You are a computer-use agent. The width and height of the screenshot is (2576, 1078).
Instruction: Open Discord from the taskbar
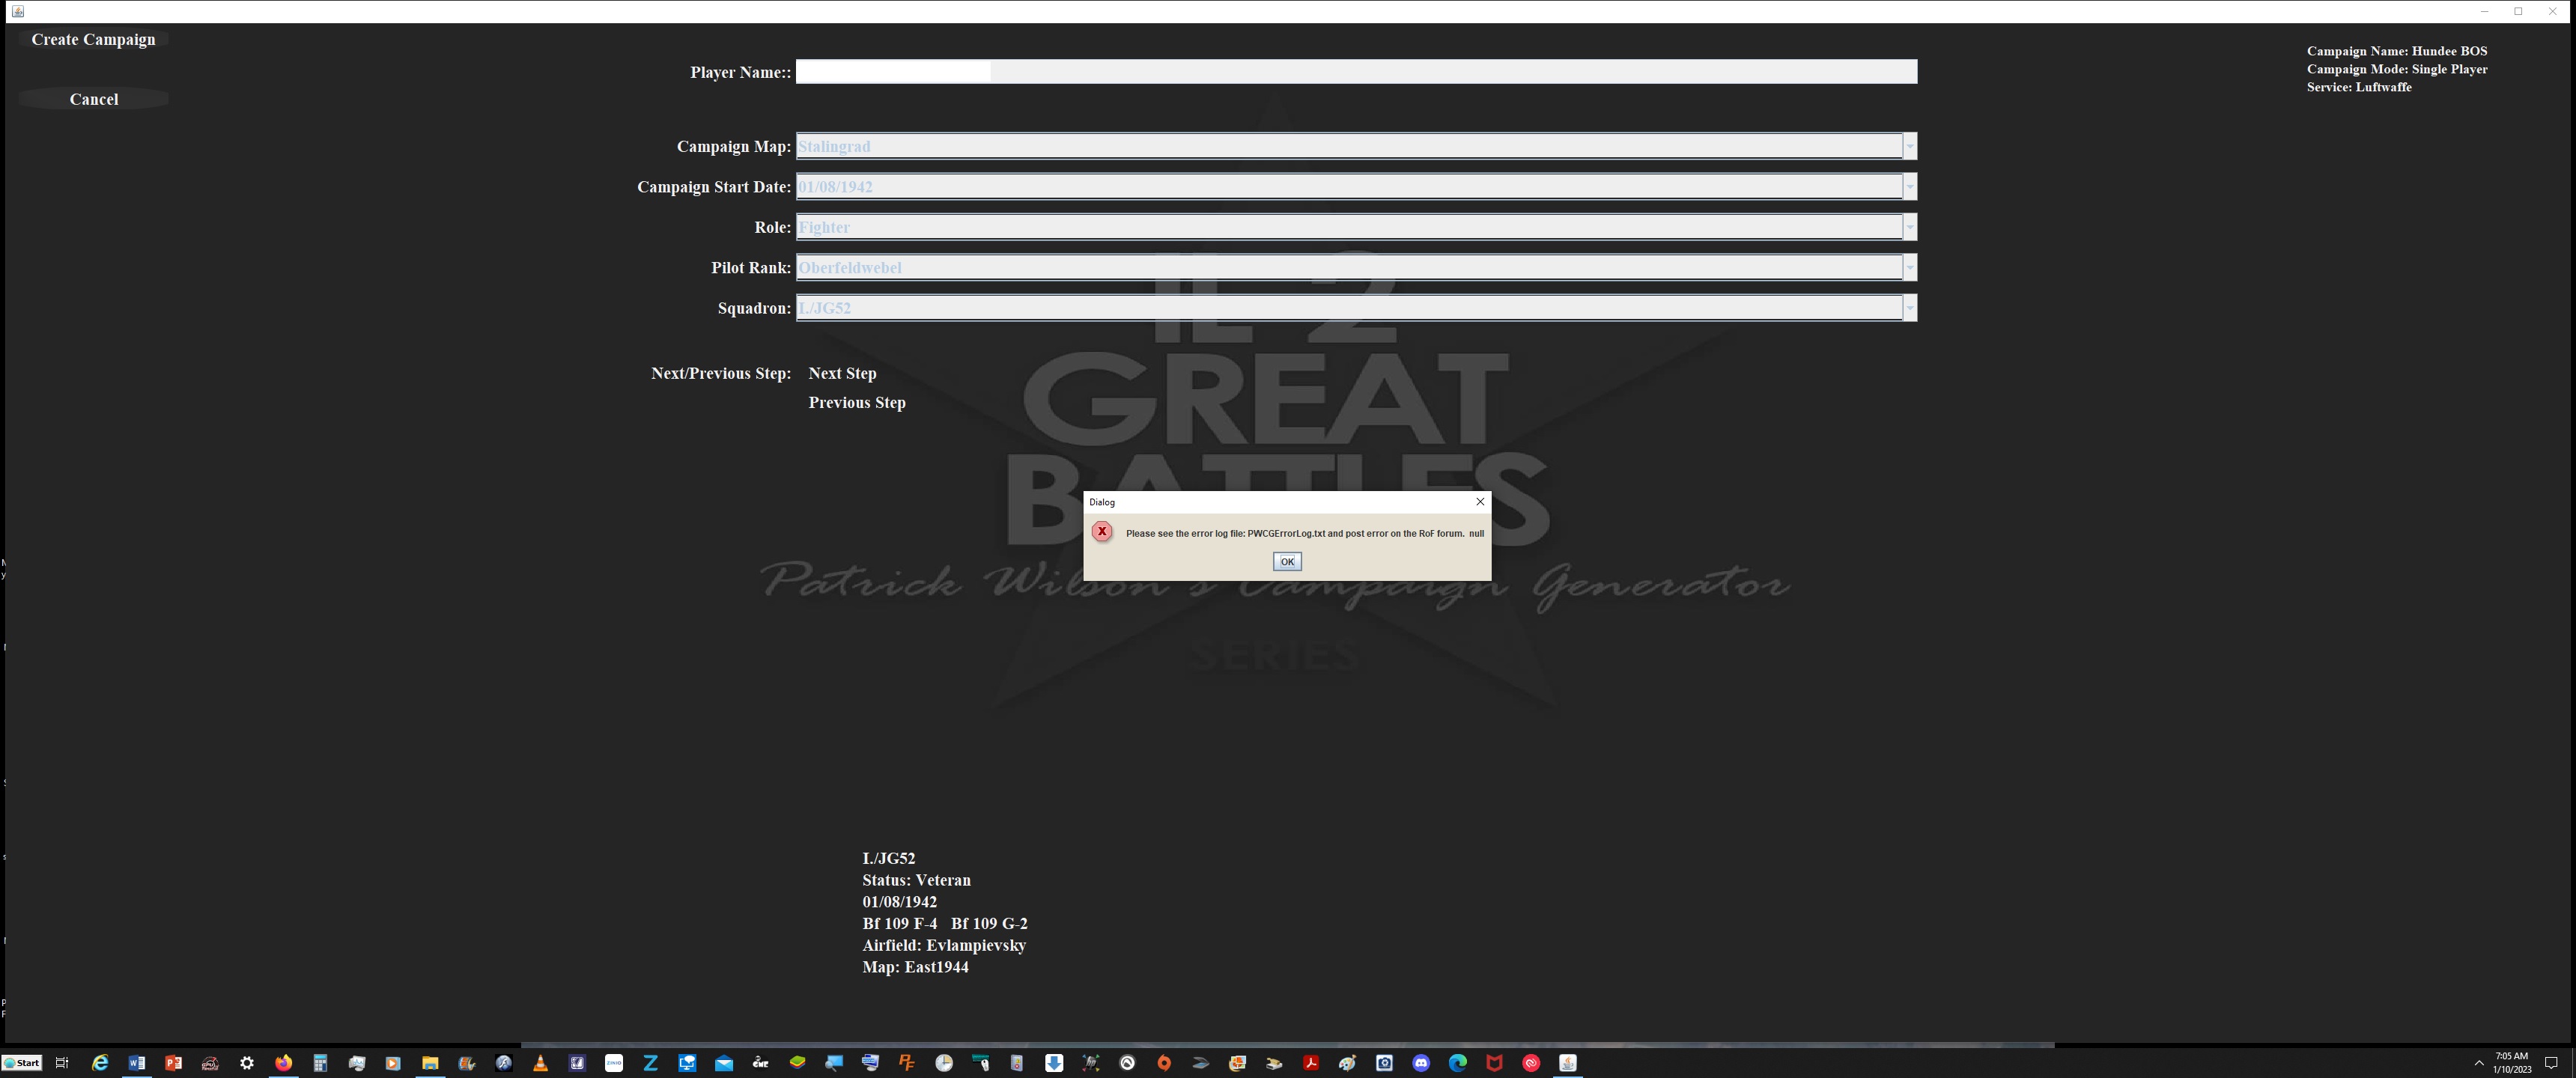point(1421,1063)
